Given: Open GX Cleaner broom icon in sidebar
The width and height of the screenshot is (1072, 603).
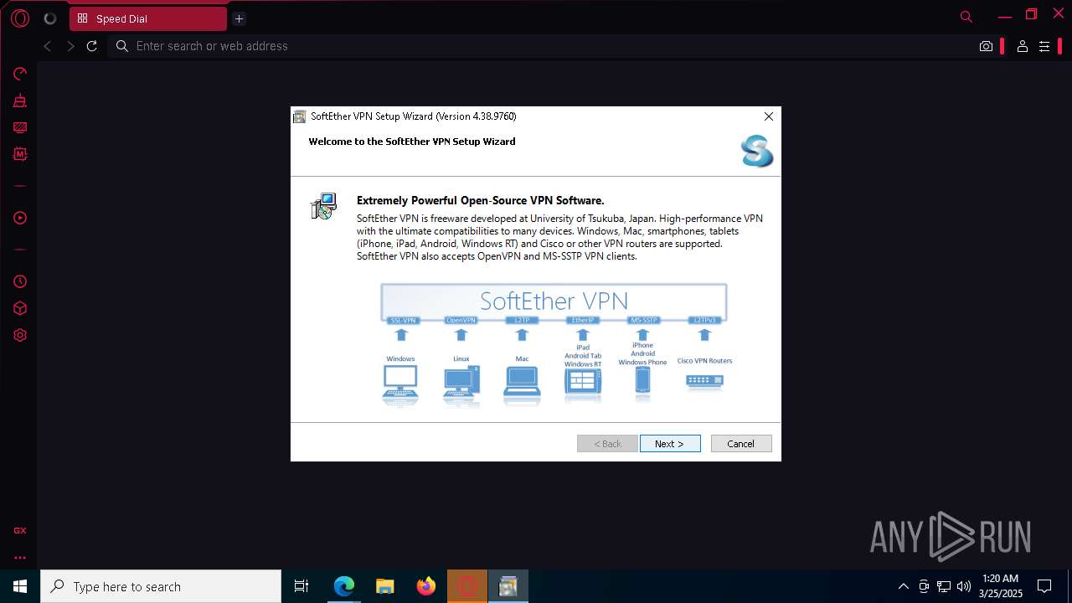Looking at the screenshot, I should 20,100.
